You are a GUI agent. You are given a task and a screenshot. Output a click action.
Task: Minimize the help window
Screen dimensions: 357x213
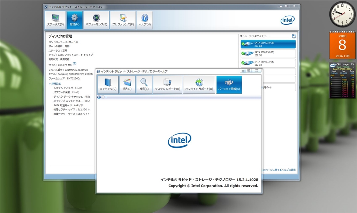tap(243, 71)
